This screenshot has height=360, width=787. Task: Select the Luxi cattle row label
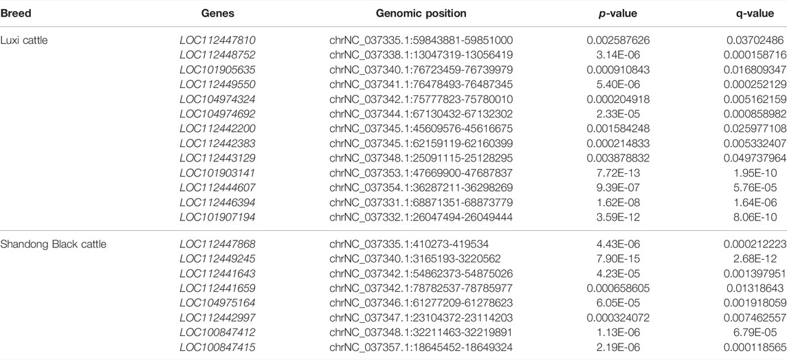(x=24, y=40)
